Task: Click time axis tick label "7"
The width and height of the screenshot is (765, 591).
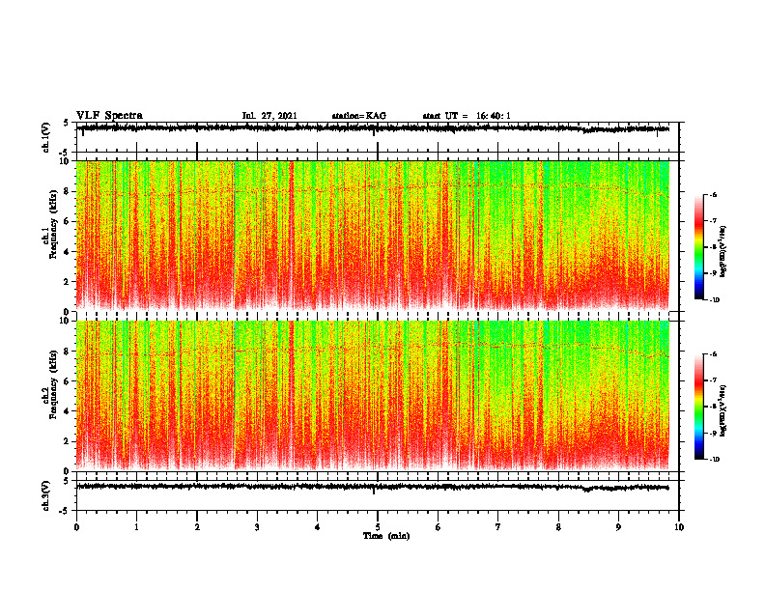Action: [498, 527]
